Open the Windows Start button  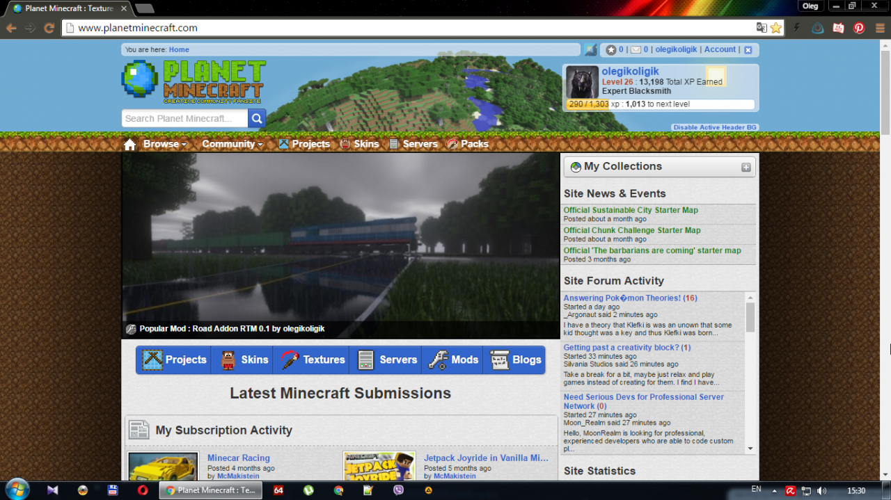click(17, 489)
